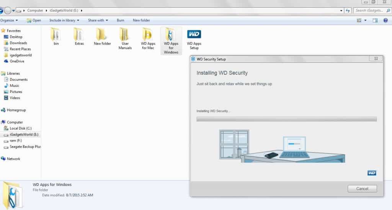Toggle the preview pane button
The image size is (392, 210).
(x=375, y=21)
